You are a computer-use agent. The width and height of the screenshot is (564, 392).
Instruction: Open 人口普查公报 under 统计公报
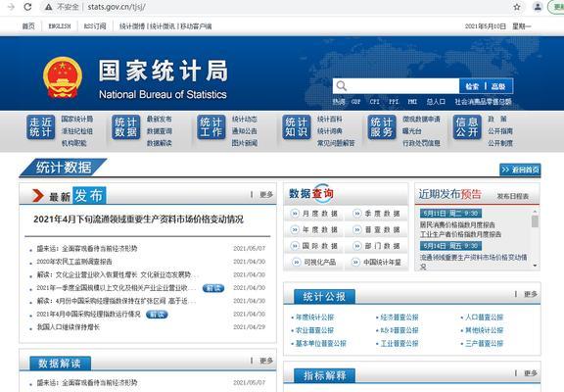point(485,318)
